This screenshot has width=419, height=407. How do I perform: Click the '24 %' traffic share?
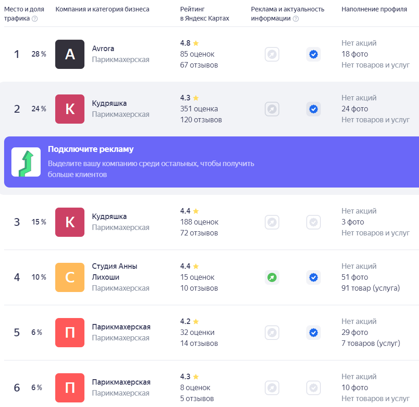point(39,109)
